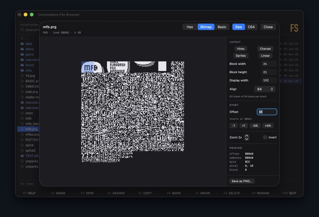The image size is (319, 217).
Task: Toggle the Invert checkbox
Action: click(x=265, y=137)
